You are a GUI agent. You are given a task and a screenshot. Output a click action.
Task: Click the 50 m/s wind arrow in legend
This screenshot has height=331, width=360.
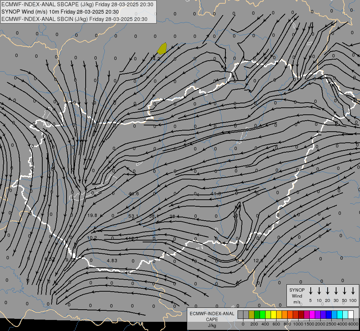(345, 291)
